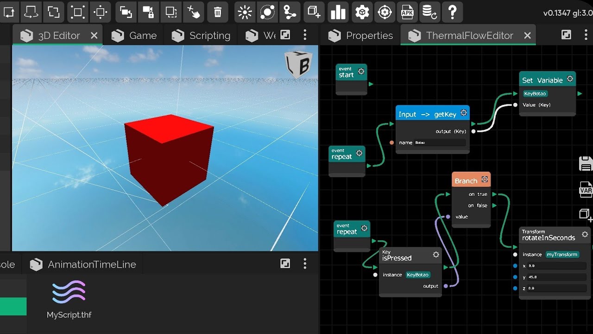Open the cube gear settings icon
The height and width of the screenshot is (334, 593).
pos(362,12)
